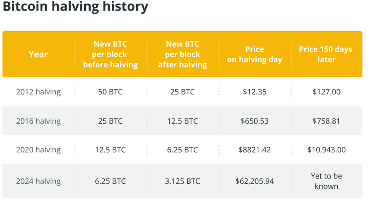
Task: Click the "$127.00" price cell
Action: [326, 92]
